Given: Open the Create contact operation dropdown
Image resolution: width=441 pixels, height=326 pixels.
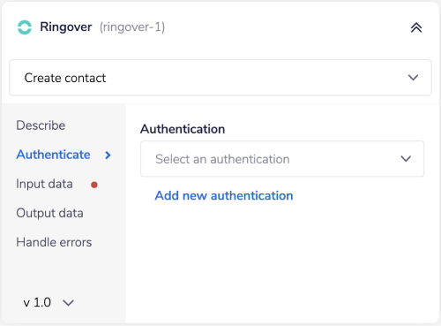Looking at the screenshot, I should click(x=220, y=78).
